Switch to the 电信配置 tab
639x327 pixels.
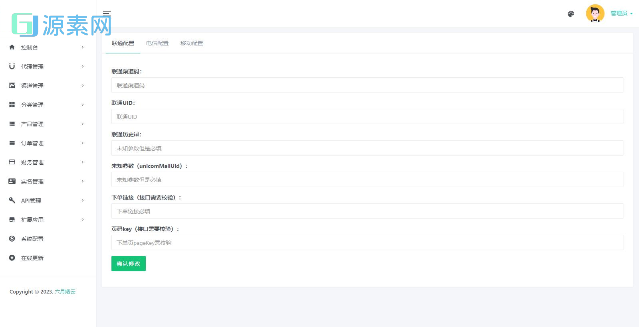tap(157, 43)
